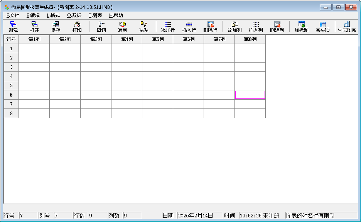Maximize the 微易图形报表生成器 window
The image size is (361, 222).
point(338,7)
